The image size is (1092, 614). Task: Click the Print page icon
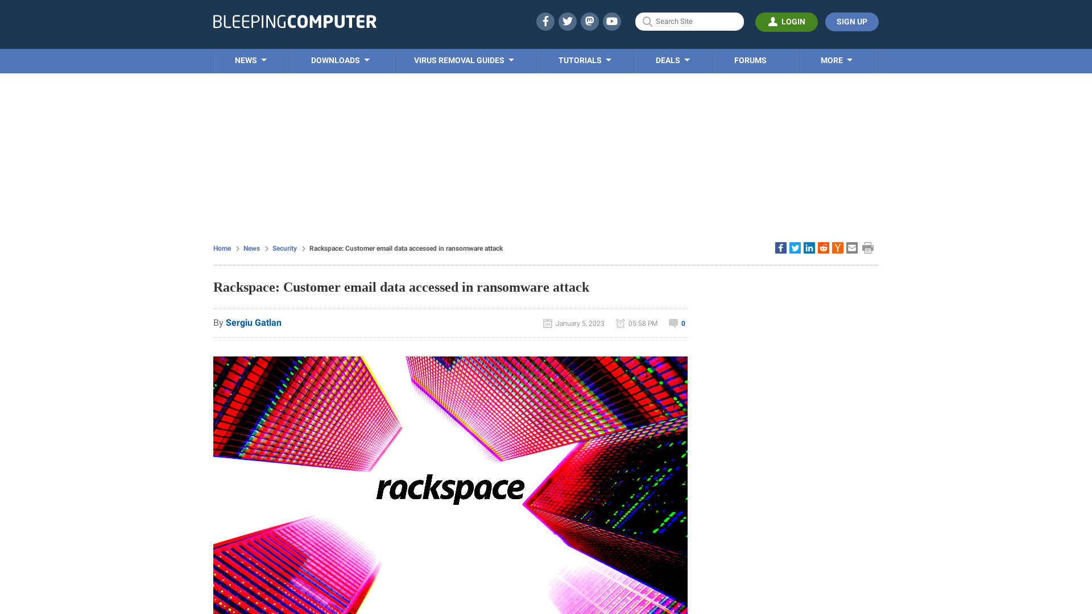click(868, 247)
